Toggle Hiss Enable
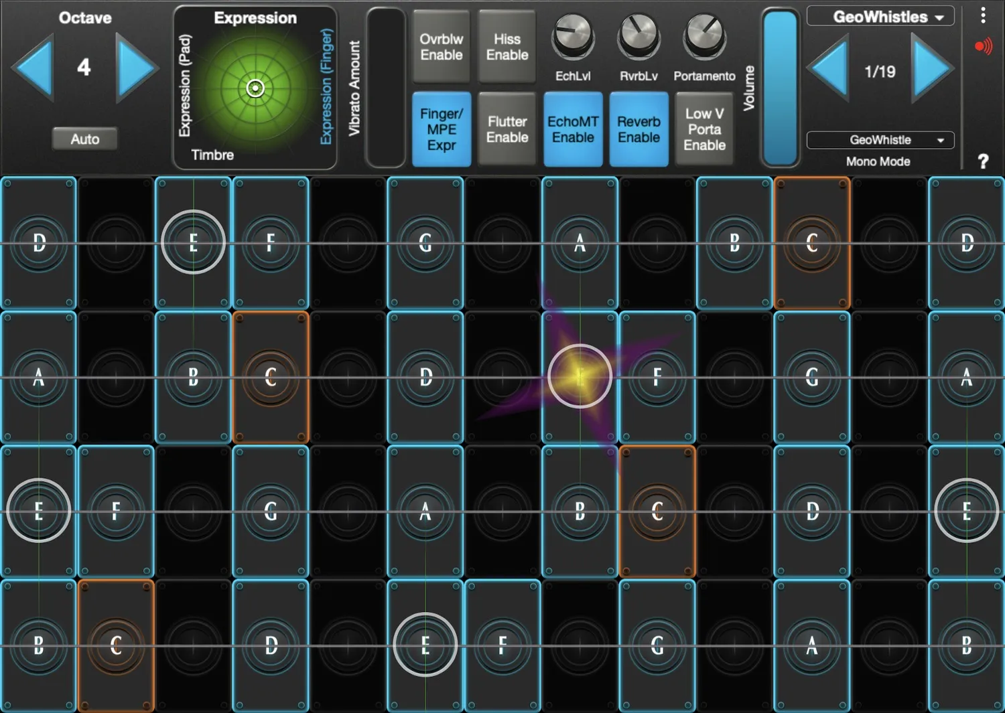 (507, 47)
